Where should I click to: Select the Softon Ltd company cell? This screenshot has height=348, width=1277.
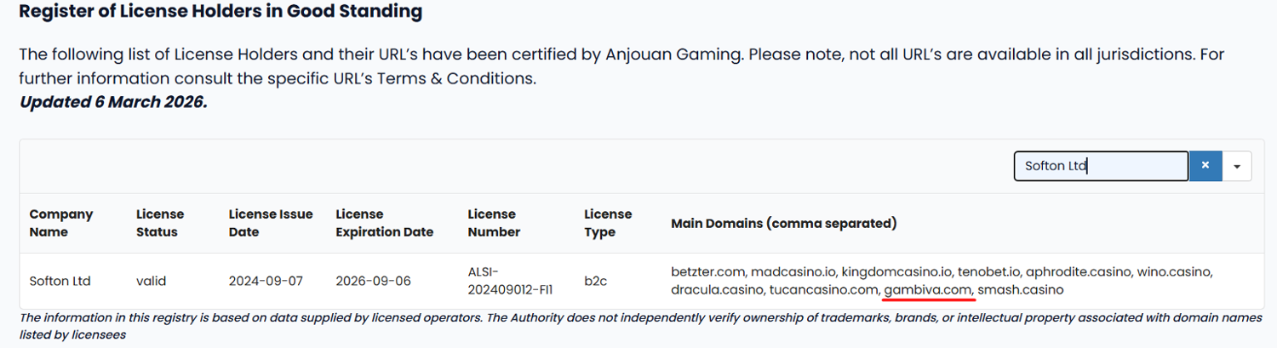point(60,281)
